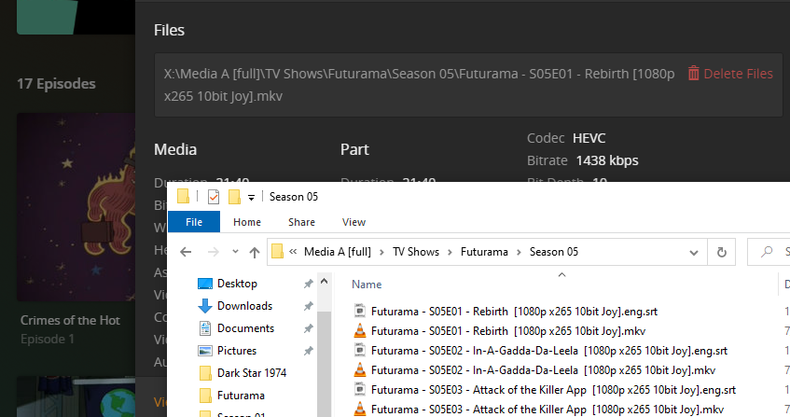Click the VLC cone icon for S05E01 Rebirth
The width and height of the screenshot is (790, 417).
360,331
